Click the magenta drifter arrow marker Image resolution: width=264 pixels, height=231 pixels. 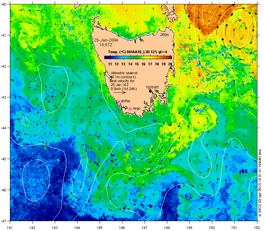tap(118, 102)
